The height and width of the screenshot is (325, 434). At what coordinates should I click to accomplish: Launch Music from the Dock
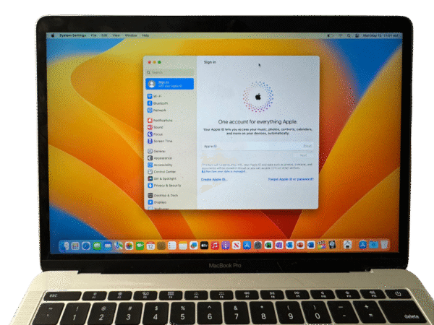pyautogui.click(x=215, y=246)
